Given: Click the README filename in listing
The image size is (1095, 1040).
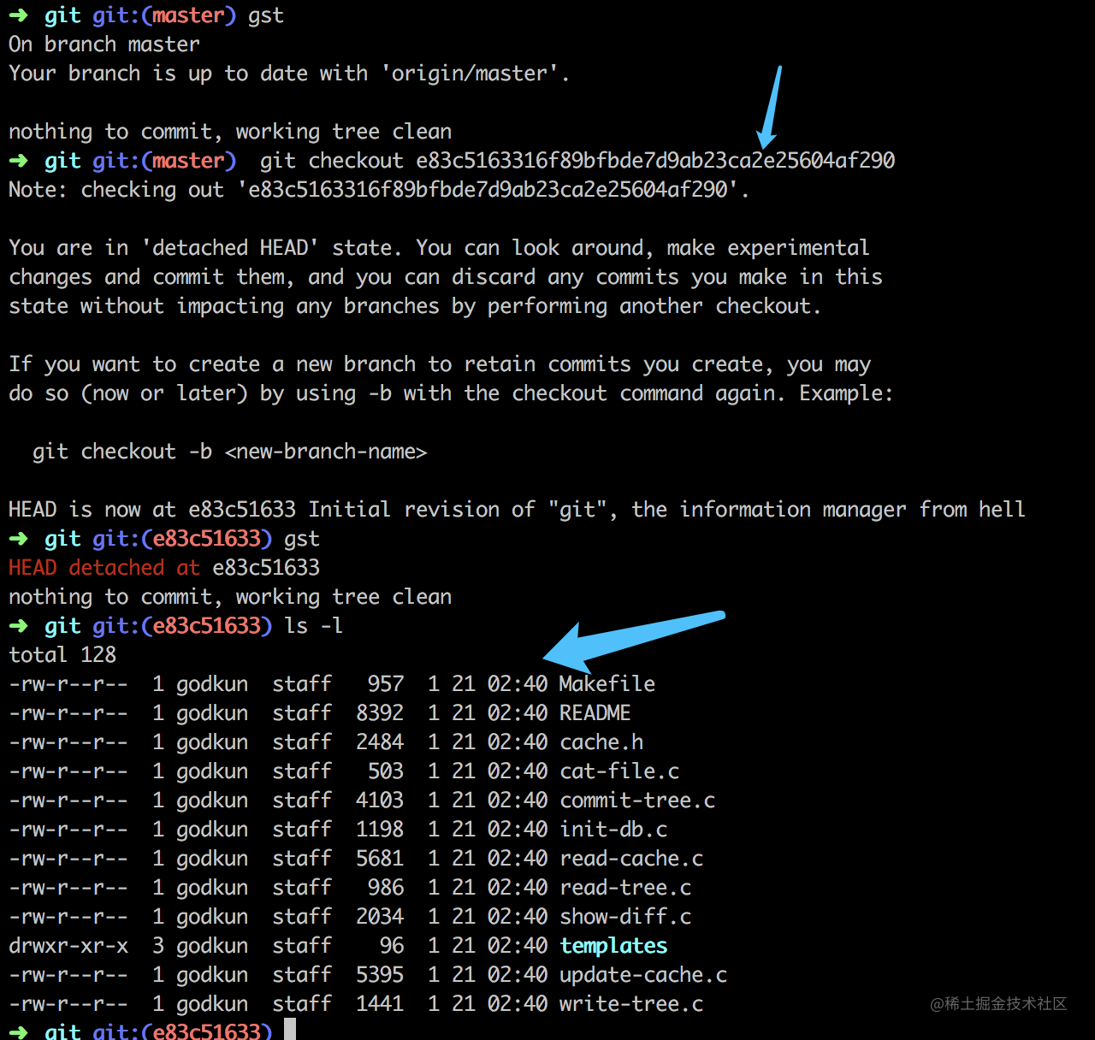Looking at the screenshot, I should coord(595,712).
